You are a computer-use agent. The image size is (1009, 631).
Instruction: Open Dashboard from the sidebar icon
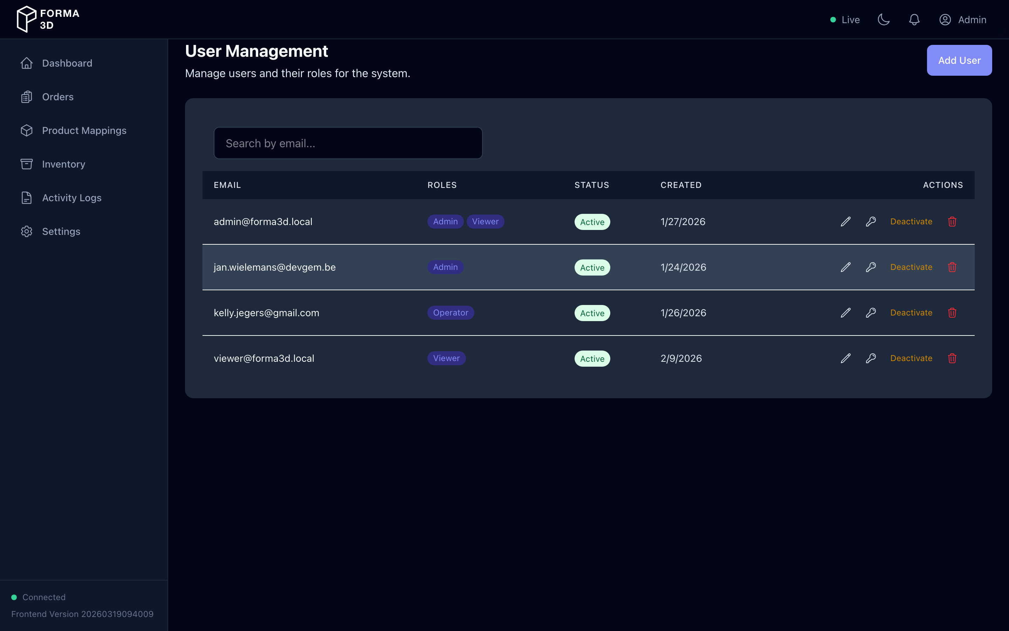click(x=26, y=63)
